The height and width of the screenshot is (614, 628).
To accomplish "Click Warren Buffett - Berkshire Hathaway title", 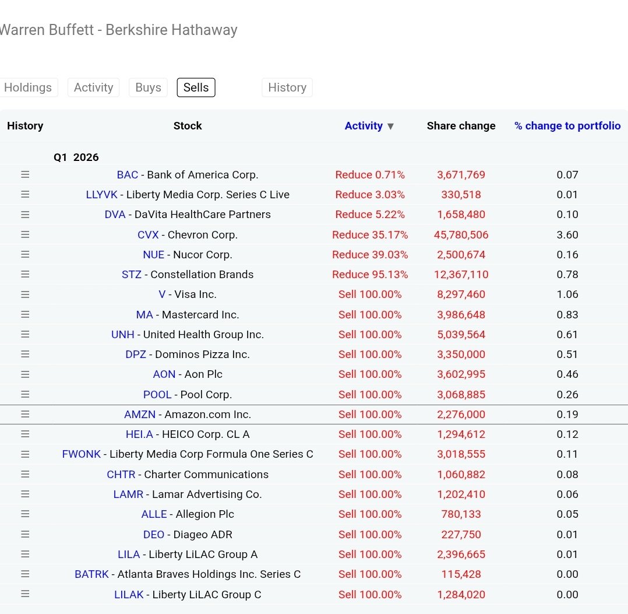I will click(119, 30).
